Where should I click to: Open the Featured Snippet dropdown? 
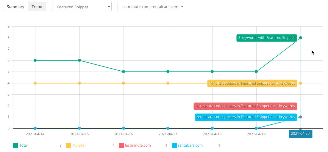click(x=82, y=7)
